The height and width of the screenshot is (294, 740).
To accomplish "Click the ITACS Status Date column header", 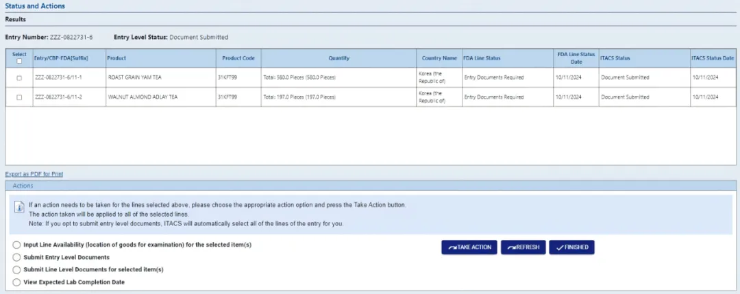I will [x=713, y=58].
